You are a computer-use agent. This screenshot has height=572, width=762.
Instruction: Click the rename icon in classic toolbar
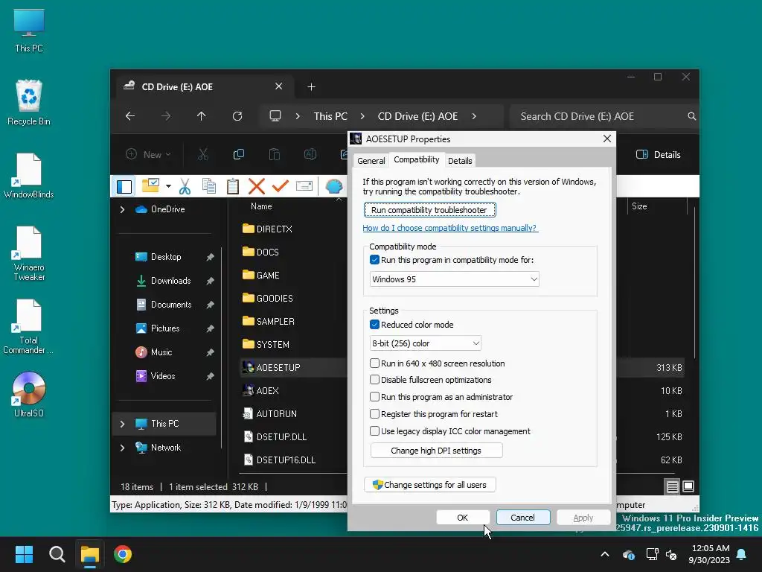(x=304, y=185)
